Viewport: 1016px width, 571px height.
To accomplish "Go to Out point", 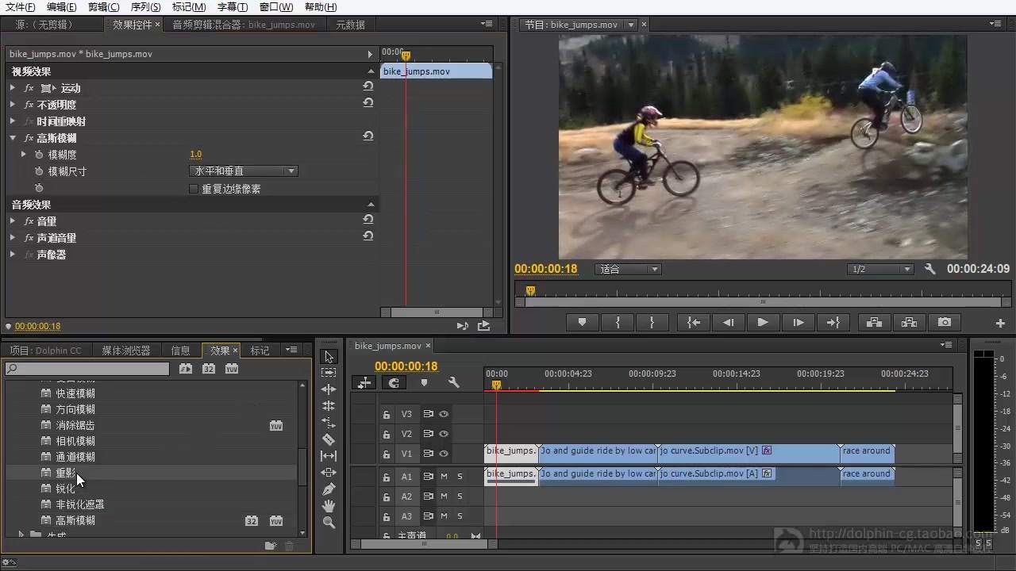I will 833,323.
